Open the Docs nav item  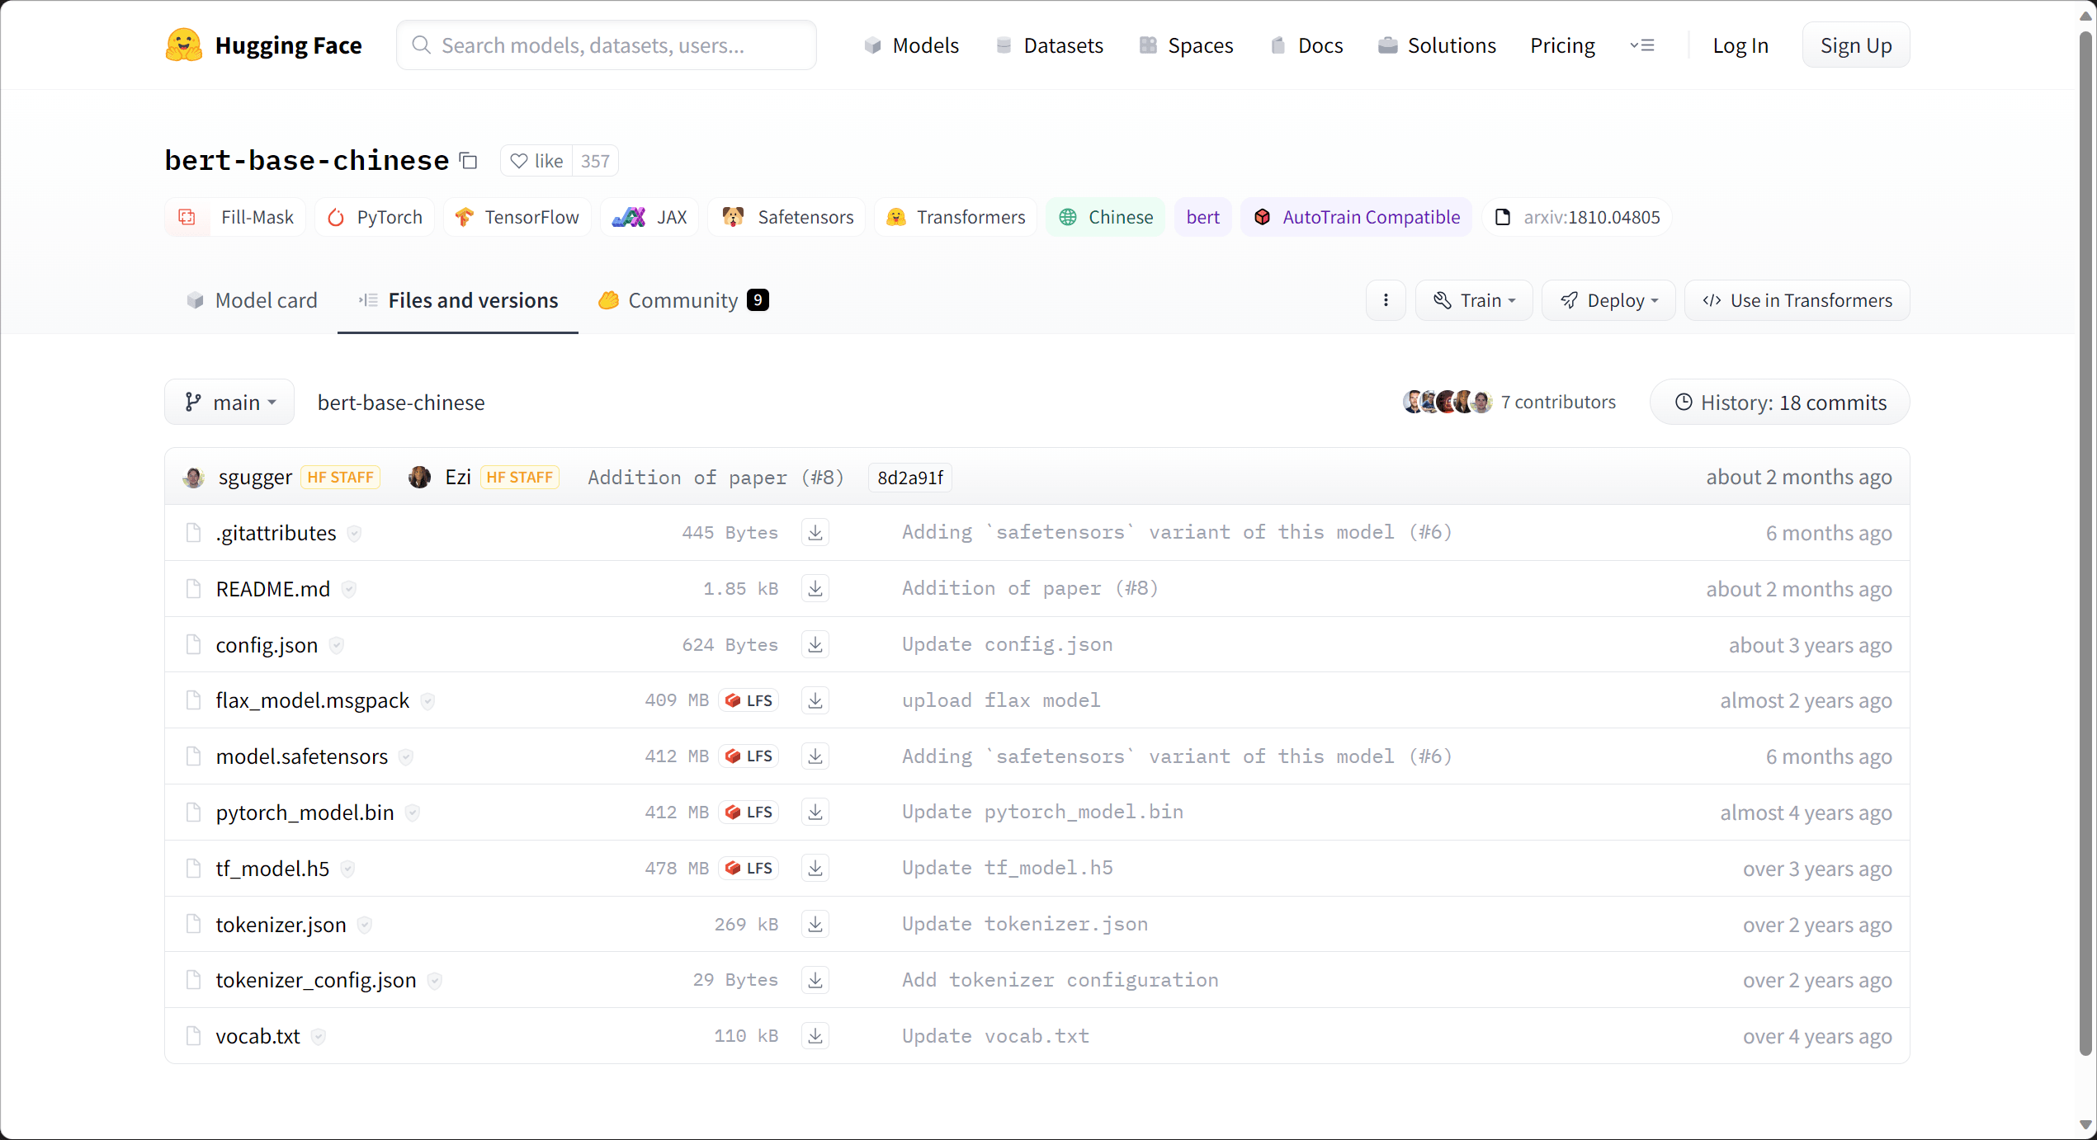[x=1306, y=45]
